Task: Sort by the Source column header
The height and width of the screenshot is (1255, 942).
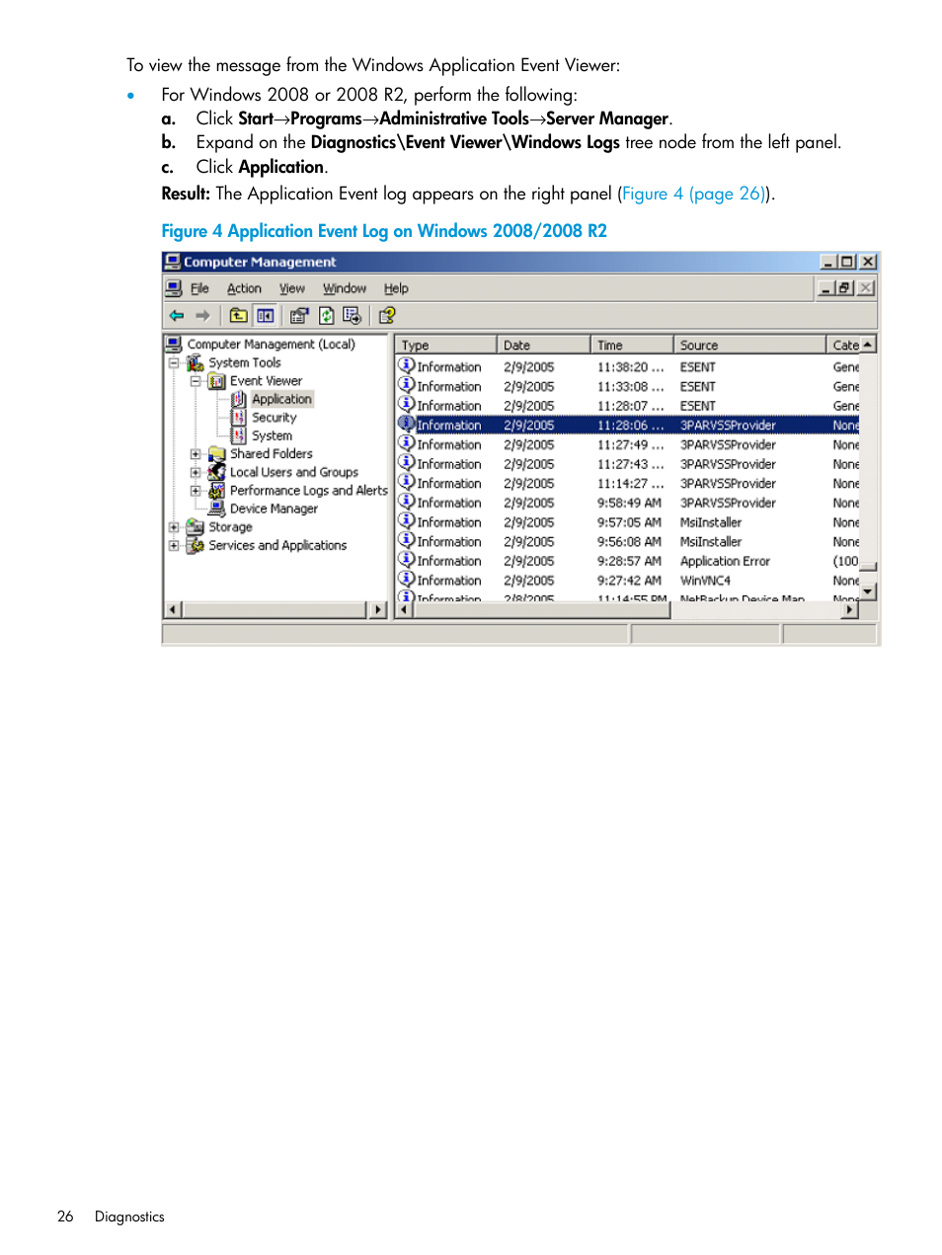Action: [x=749, y=345]
